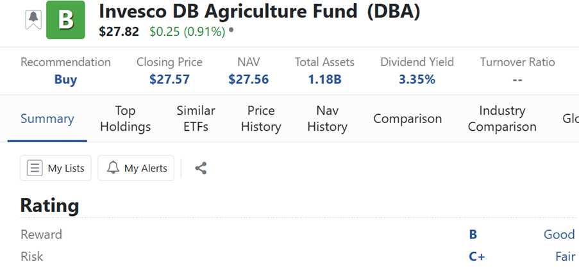Click the 3.35% dividend yield value
Screen dimensions: 579x271
417,79
